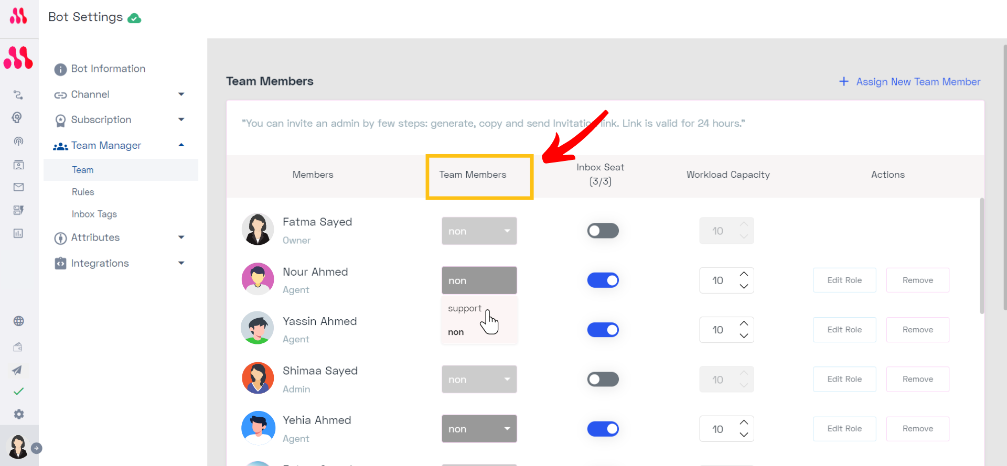Click the Bot Information info icon
Screen dimensions: 1007x466
(60, 69)
